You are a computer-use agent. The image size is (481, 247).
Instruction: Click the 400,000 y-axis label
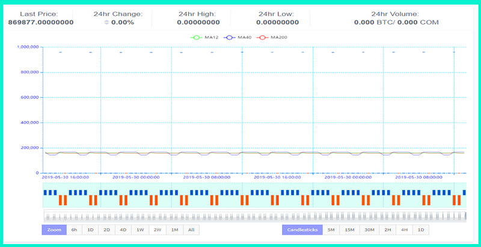29,122
